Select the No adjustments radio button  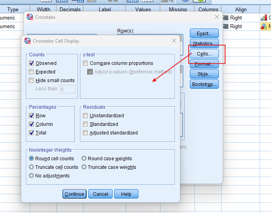(x=32, y=176)
